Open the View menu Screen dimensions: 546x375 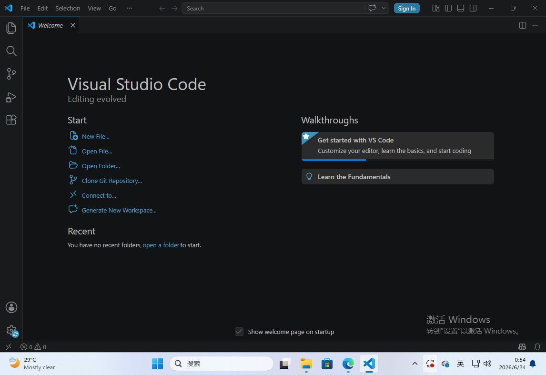[x=94, y=9]
